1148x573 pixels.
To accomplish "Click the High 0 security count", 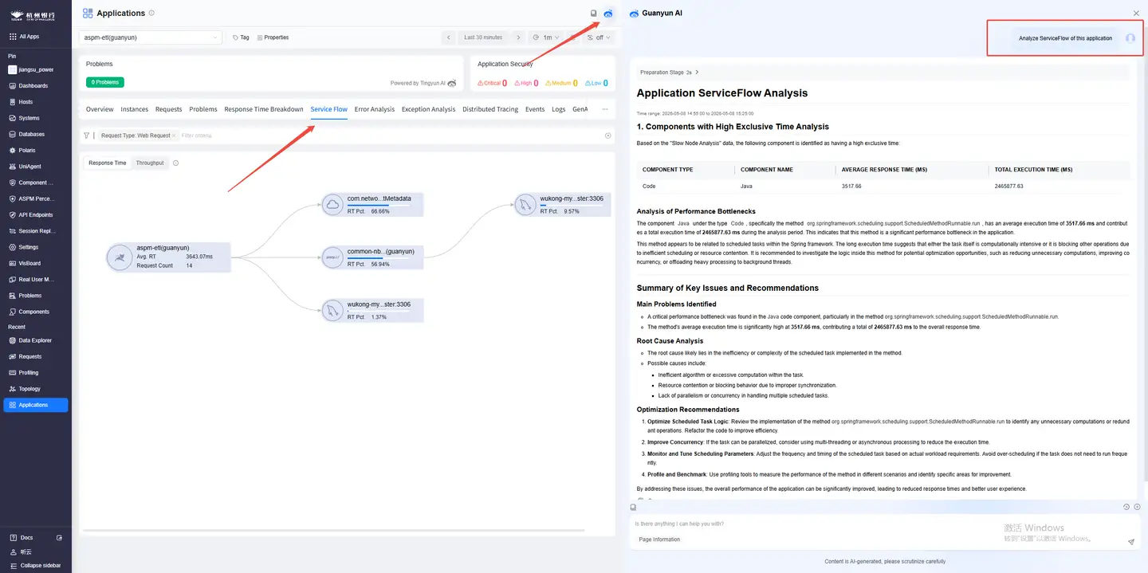I will click(526, 83).
